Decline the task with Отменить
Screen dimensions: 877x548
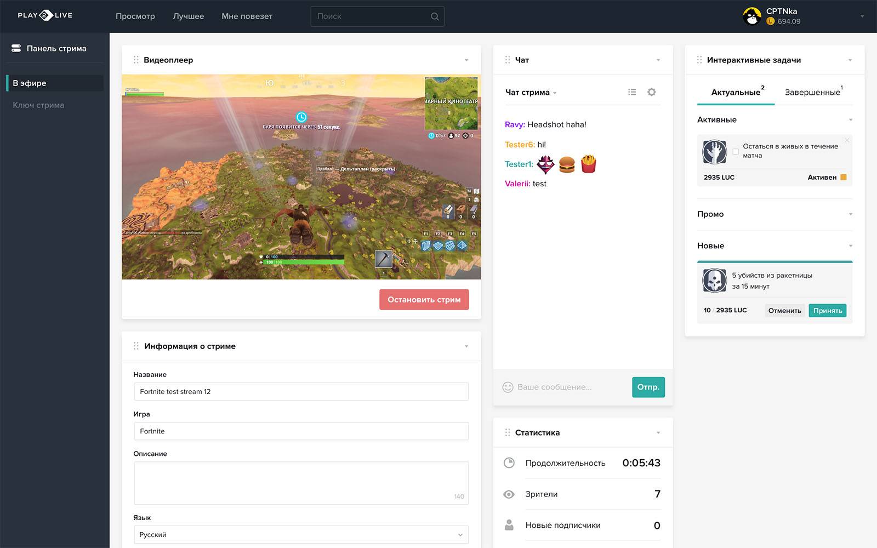[784, 311]
